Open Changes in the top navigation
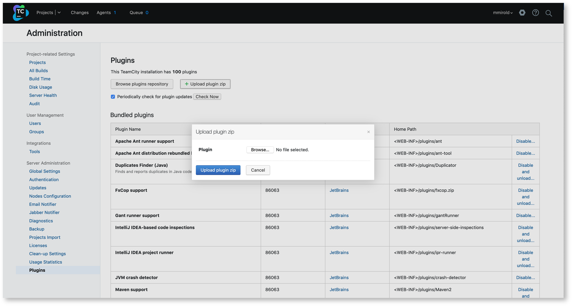Image resolution: width=572 pixels, height=306 pixels. [x=80, y=13]
